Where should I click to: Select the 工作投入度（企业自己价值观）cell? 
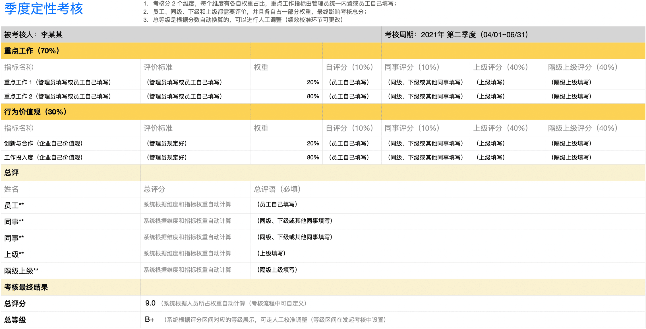(x=71, y=158)
